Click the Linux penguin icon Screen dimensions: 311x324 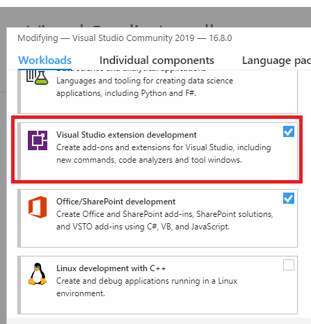[x=38, y=274]
